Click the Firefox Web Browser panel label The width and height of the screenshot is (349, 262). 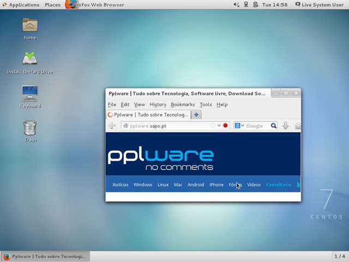tap(98, 5)
